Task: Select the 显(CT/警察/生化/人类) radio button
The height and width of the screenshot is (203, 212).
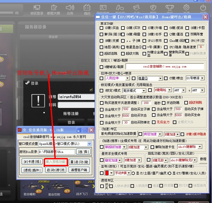Action: click(x=170, y=173)
